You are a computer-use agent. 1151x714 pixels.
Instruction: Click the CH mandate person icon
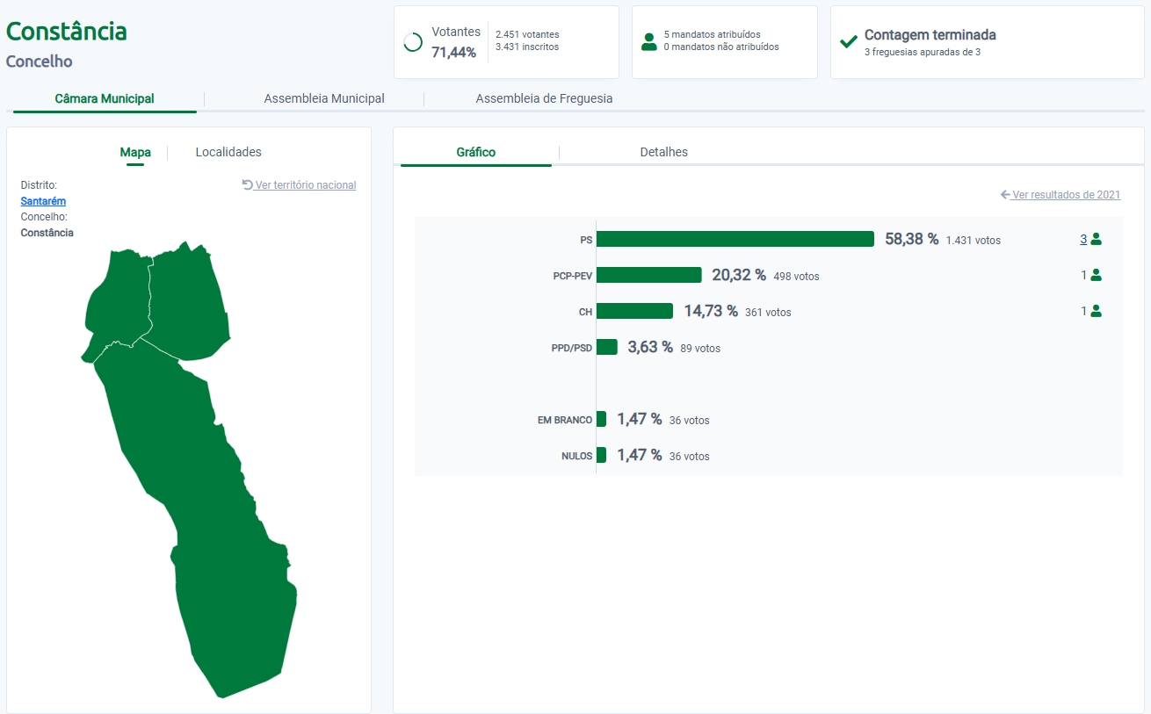1096,311
